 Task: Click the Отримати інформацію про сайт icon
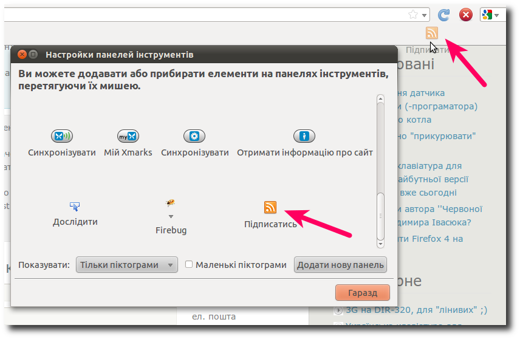[x=304, y=136]
